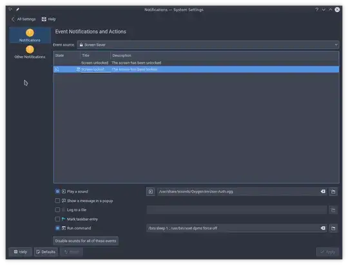
Task: Enable the Log to a file checkbox
Action: (x=57, y=210)
